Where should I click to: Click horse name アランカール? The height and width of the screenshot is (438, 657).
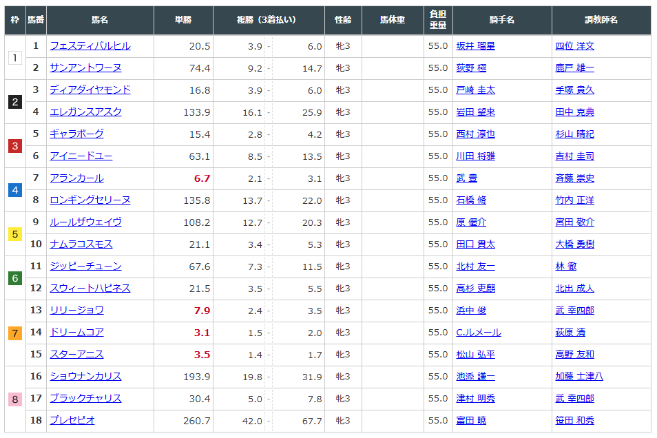76,178
